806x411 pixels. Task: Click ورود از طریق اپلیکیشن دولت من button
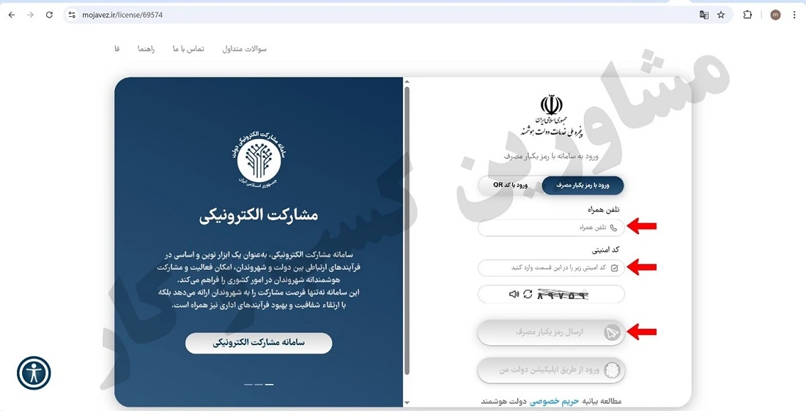pyautogui.click(x=551, y=370)
